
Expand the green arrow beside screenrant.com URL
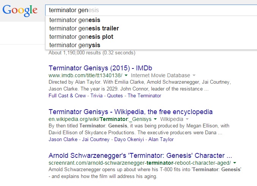[235, 163]
